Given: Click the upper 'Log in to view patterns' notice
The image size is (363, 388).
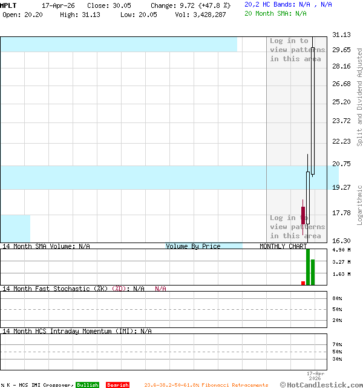Looking at the screenshot, I should point(296,50).
